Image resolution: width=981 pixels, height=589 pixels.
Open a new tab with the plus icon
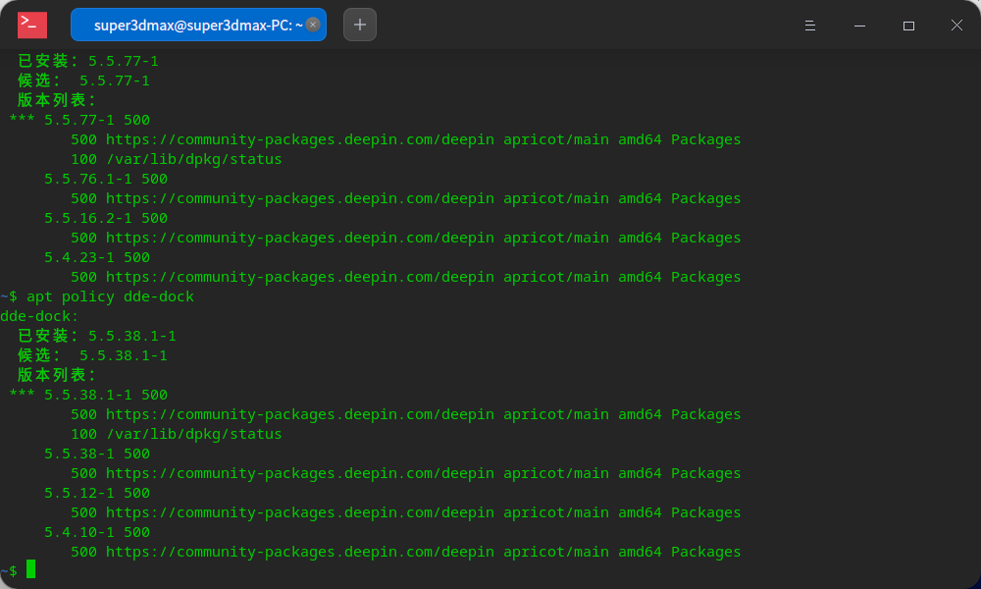(359, 25)
